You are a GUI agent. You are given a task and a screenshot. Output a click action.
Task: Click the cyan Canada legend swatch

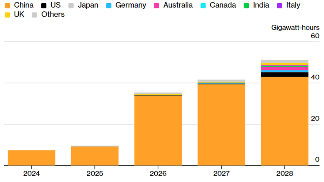[x=202, y=5]
